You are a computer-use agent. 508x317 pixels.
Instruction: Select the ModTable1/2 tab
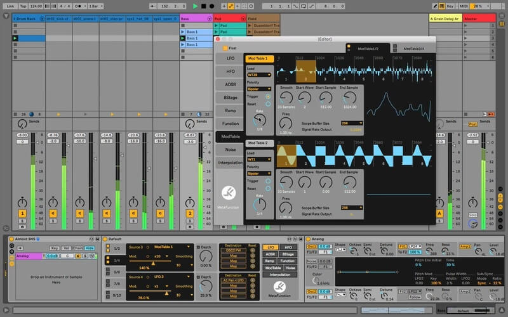click(368, 49)
